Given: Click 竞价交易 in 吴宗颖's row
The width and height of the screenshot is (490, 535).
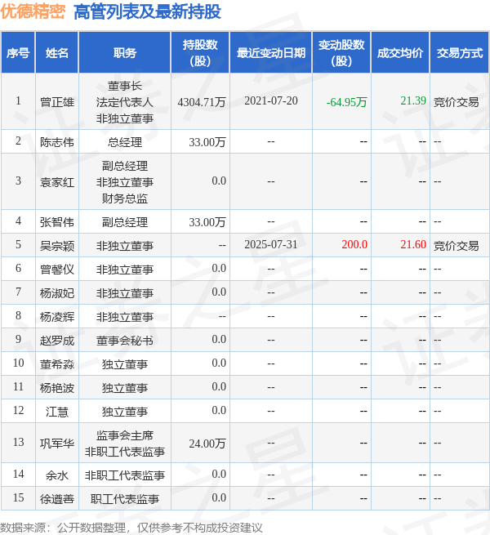Looking at the screenshot, I should tap(457, 246).
